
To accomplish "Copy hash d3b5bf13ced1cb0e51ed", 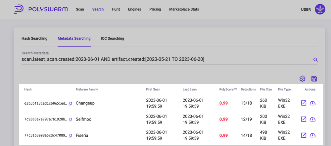I will 71,103.
